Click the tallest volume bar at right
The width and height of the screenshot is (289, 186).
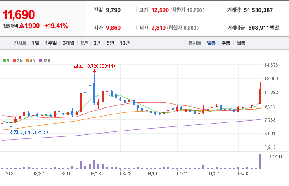[x=260, y=161]
